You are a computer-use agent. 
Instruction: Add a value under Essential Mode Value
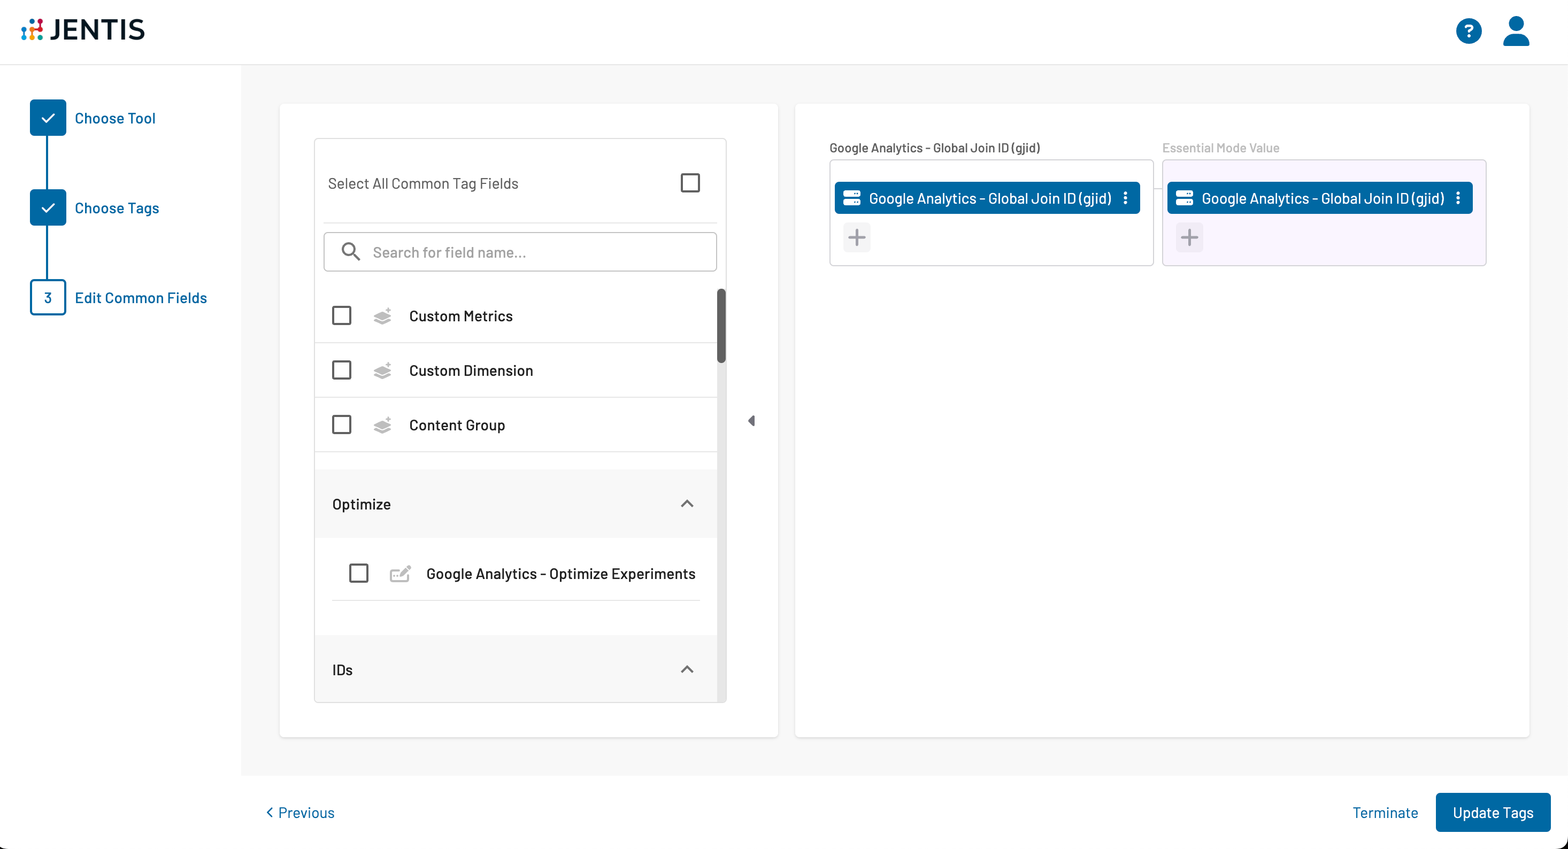click(1189, 237)
